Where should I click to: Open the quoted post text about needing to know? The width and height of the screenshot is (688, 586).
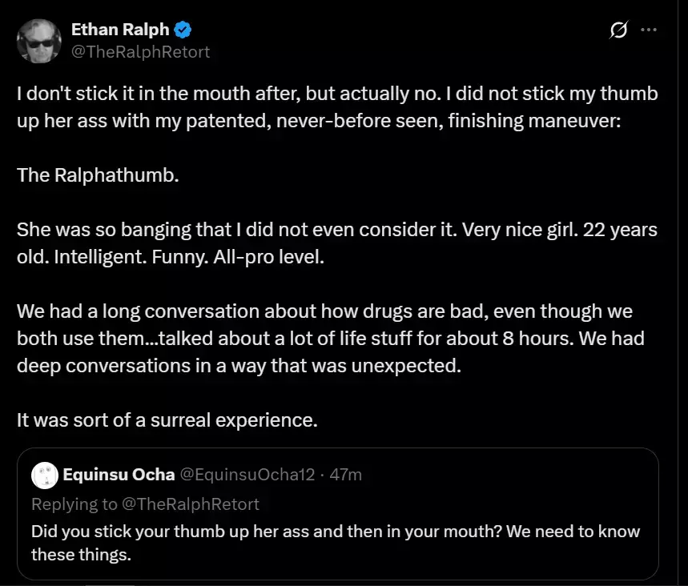coord(336,543)
